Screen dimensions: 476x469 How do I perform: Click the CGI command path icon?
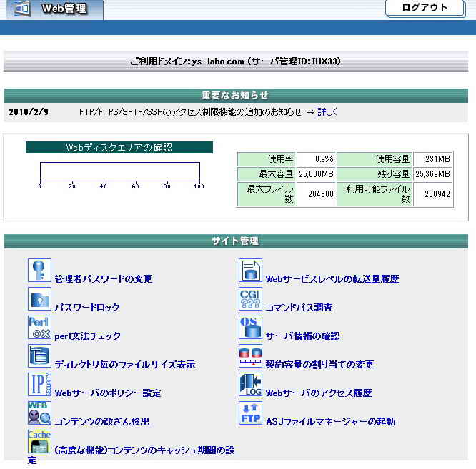click(250, 299)
